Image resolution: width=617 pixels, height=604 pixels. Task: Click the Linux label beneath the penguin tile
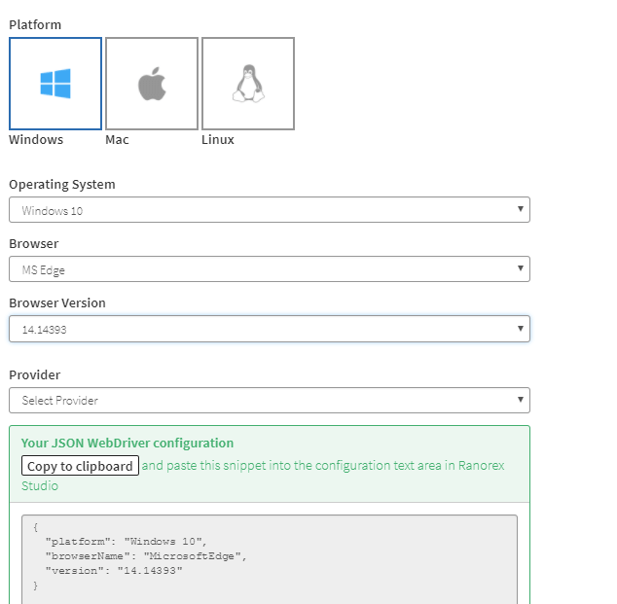pos(218,140)
